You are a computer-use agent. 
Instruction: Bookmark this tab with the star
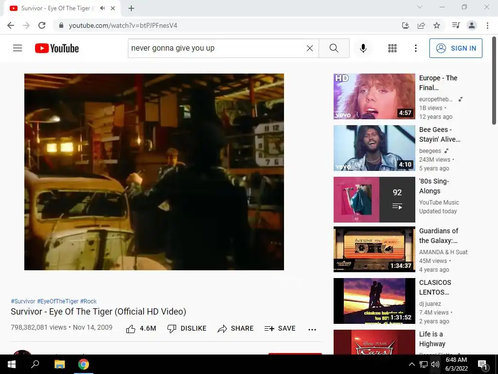pos(437,25)
